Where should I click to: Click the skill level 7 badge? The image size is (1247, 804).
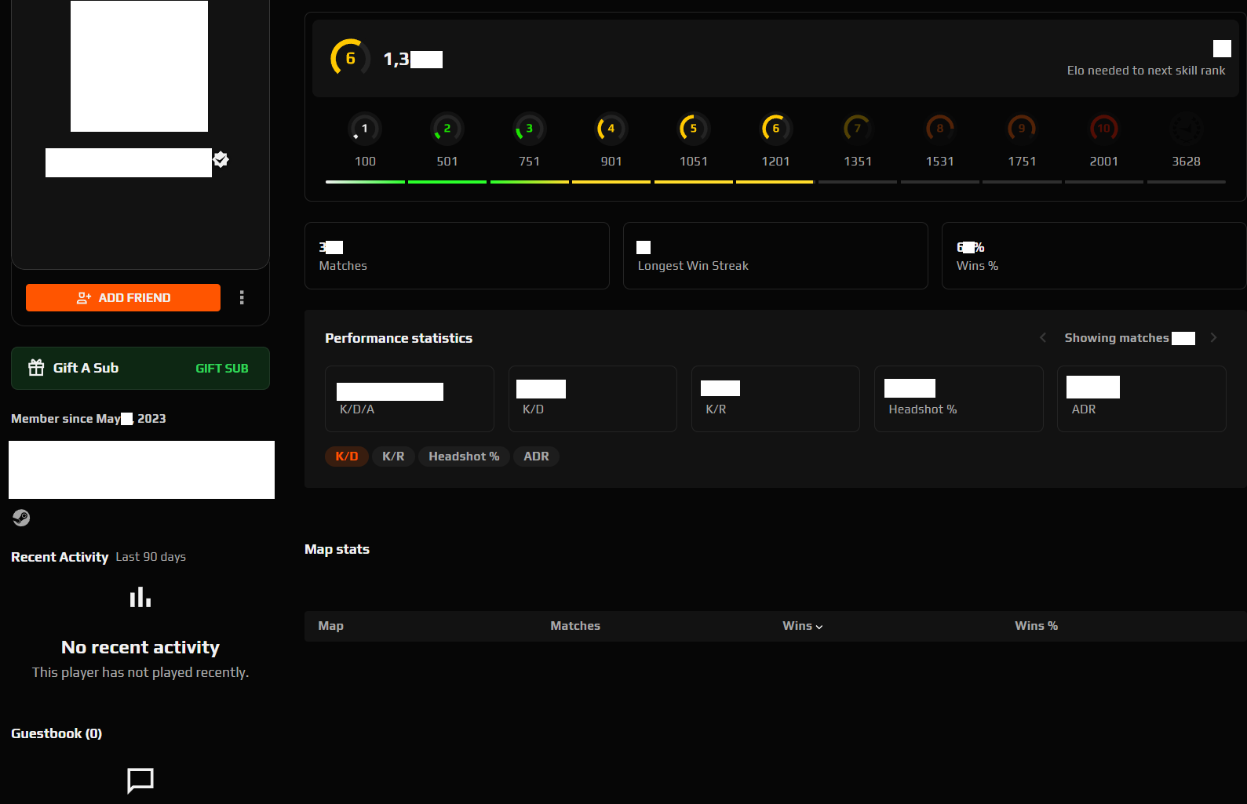857,129
